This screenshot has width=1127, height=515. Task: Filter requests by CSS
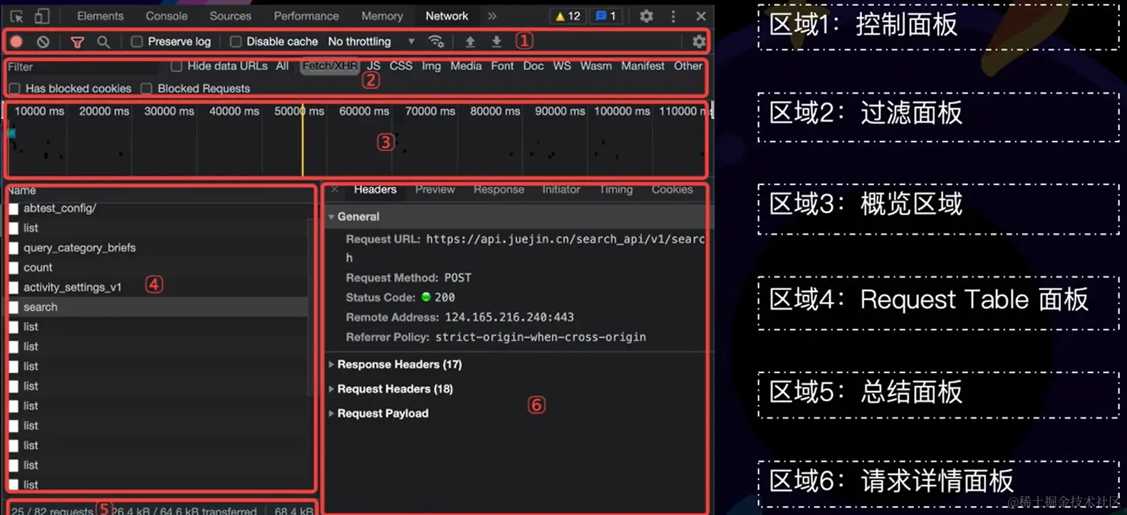pos(400,66)
